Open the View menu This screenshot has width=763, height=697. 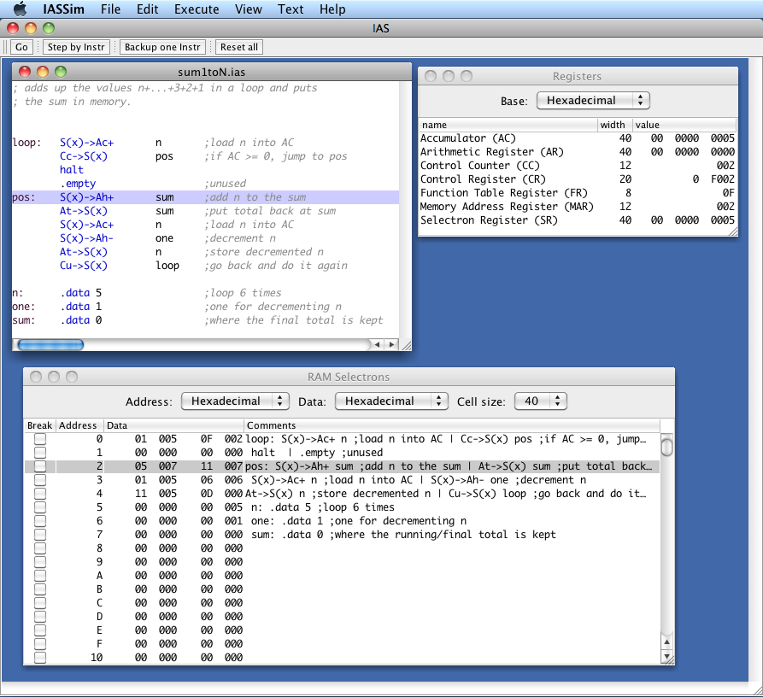[x=248, y=9]
